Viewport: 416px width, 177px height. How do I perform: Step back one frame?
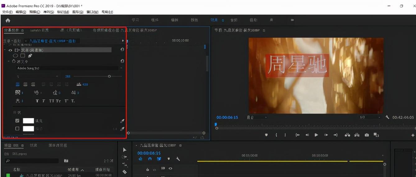point(307,135)
